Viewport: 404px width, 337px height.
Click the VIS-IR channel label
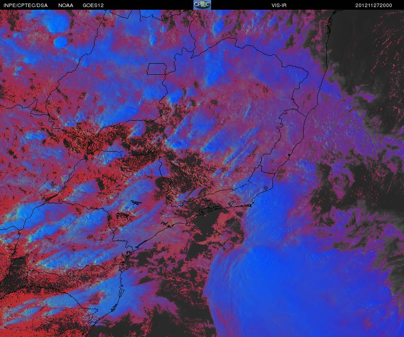pyautogui.click(x=279, y=5)
